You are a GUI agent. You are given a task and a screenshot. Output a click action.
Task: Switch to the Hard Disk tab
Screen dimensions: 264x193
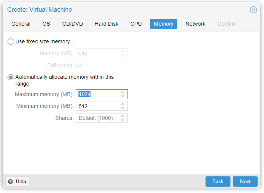click(x=106, y=24)
